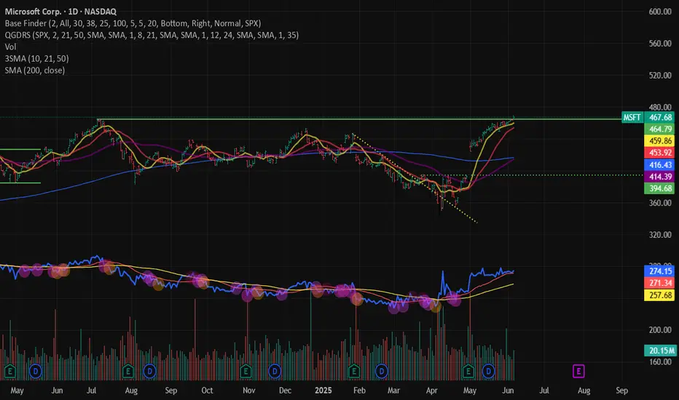Viewport: 679px width, 400px height.
Task: Click the 600.00 price axis label
Action: [660, 12]
